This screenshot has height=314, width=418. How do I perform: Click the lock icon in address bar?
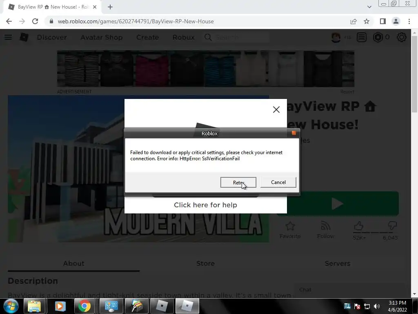(51, 21)
